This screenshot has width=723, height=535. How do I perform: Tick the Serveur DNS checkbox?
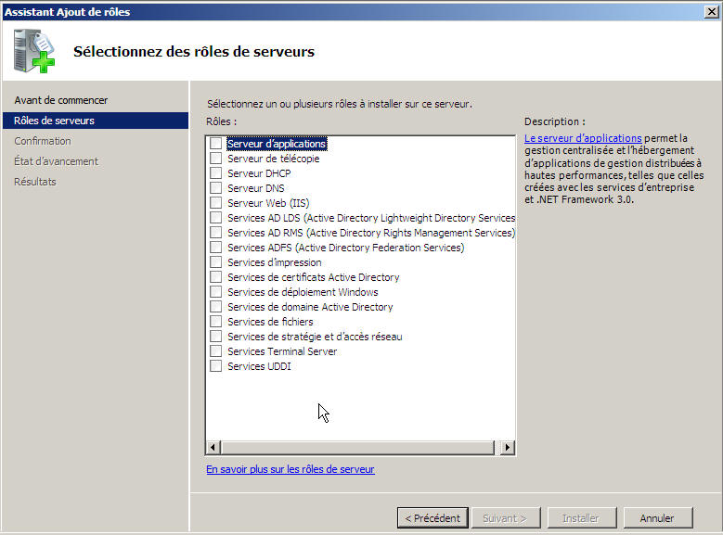point(216,188)
